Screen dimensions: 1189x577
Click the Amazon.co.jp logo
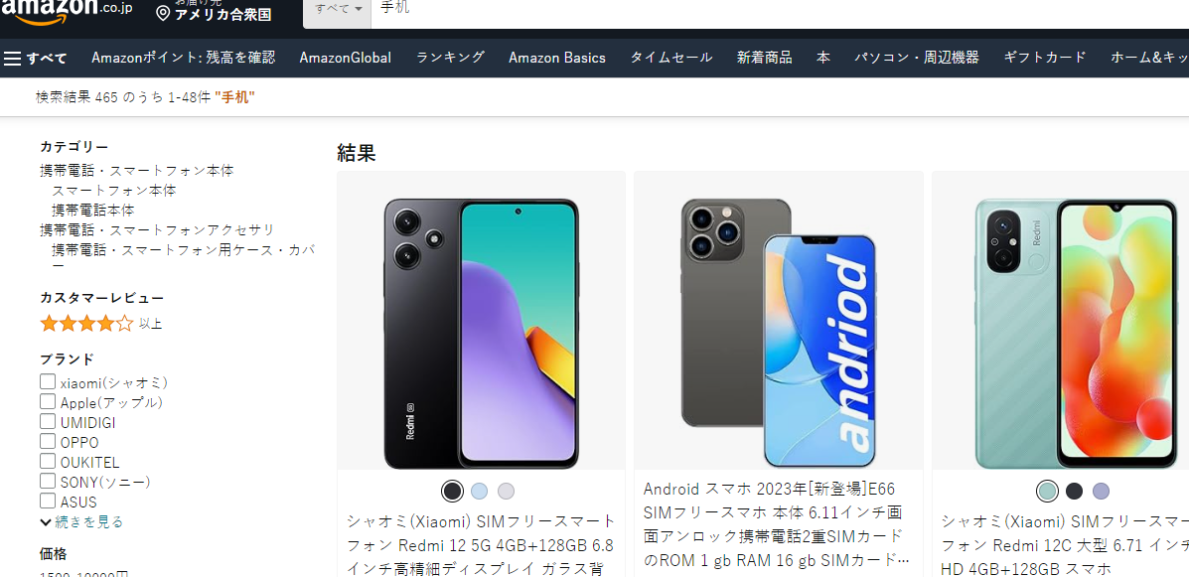pyautogui.click(x=67, y=10)
